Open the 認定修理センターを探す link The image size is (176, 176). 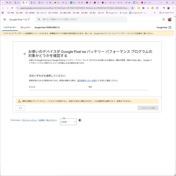tap(87, 81)
